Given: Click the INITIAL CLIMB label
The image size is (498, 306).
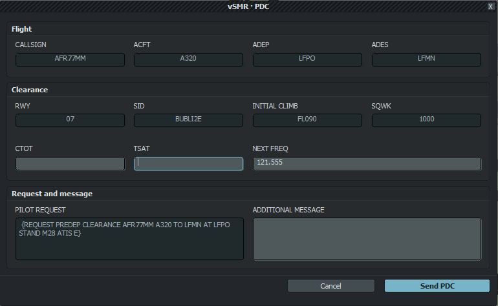Looking at the screenshot, I should (275, 106).
